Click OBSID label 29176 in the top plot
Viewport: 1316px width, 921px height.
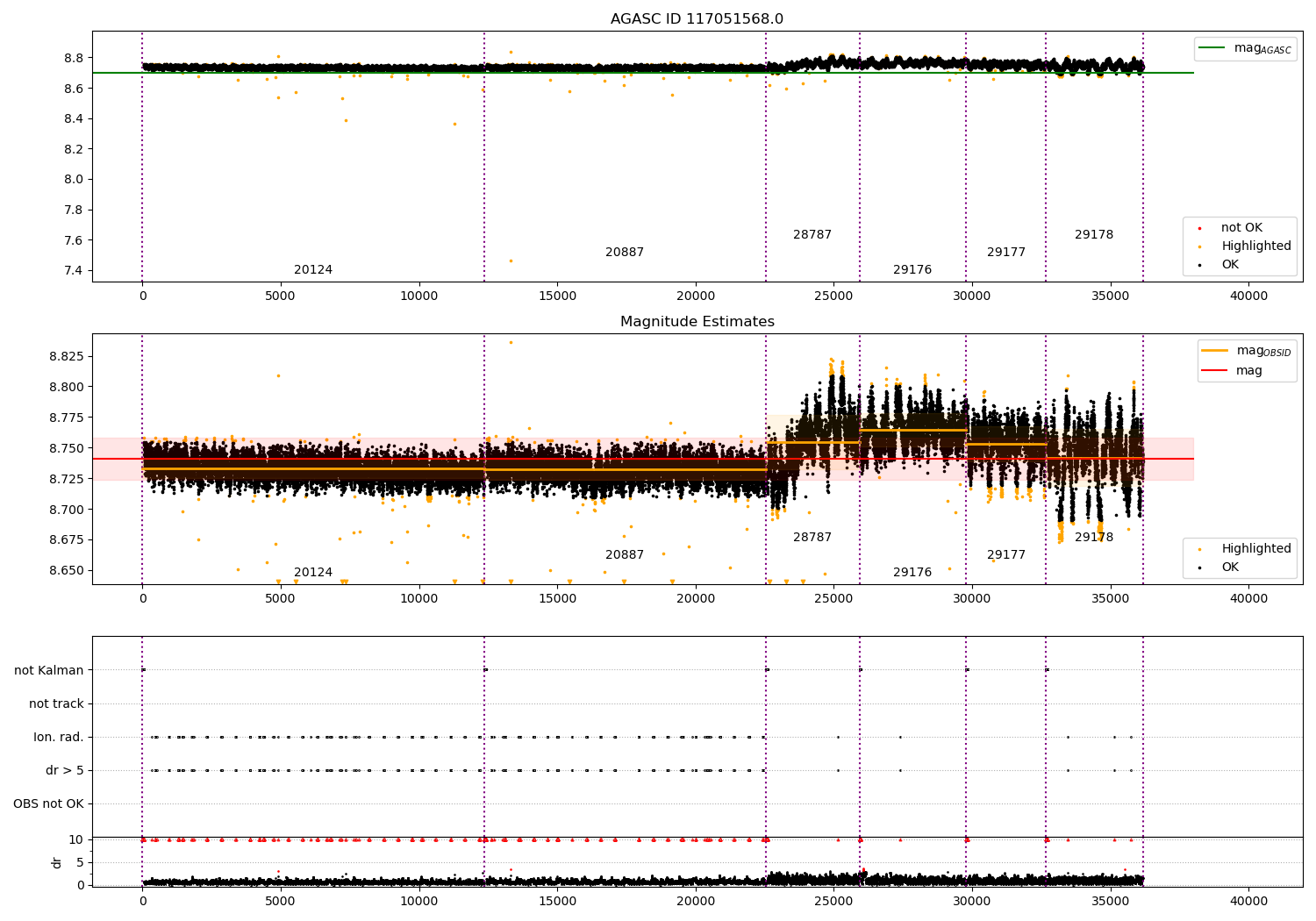[x=912, y=270]
